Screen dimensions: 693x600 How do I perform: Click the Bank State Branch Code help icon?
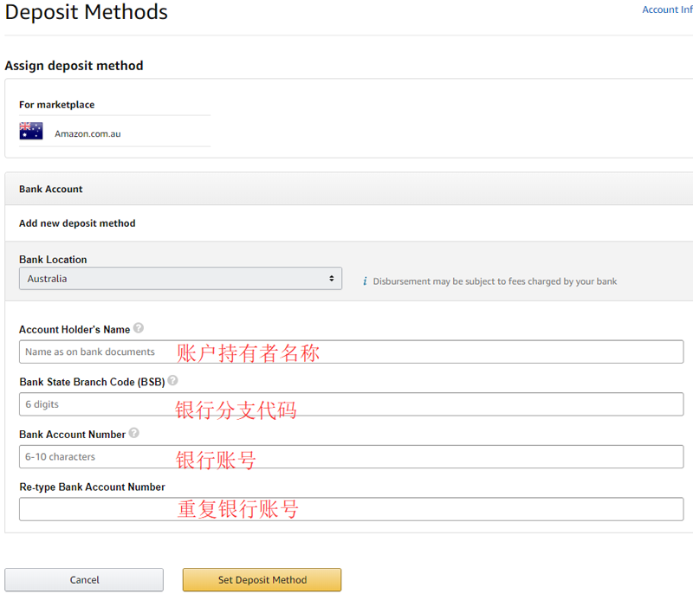172,380
